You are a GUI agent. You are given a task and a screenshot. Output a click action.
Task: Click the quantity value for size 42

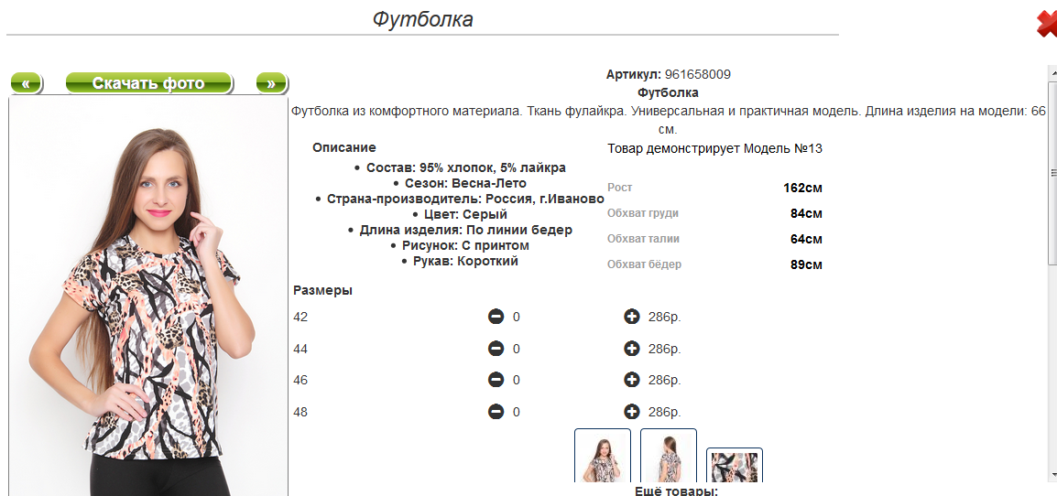click(x=517, y=317)
